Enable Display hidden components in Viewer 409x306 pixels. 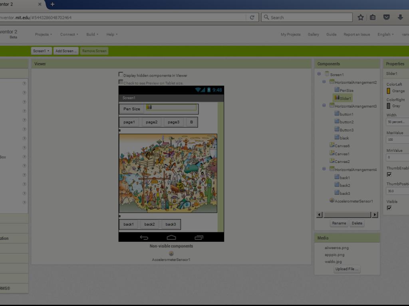tap(121, 75)
